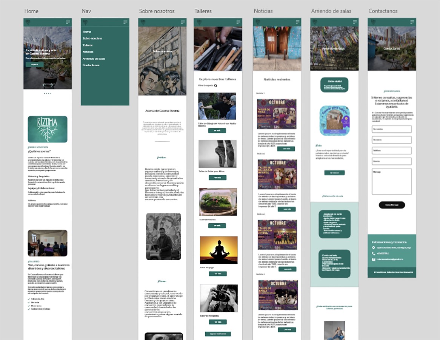This screenshot has height=340, width=440.
Task: Click the explorar más talleres button
Action: point(218,333)
